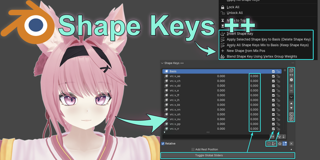Uncheck the Basis row checkbox
The image size is (320, 160).
273,72
